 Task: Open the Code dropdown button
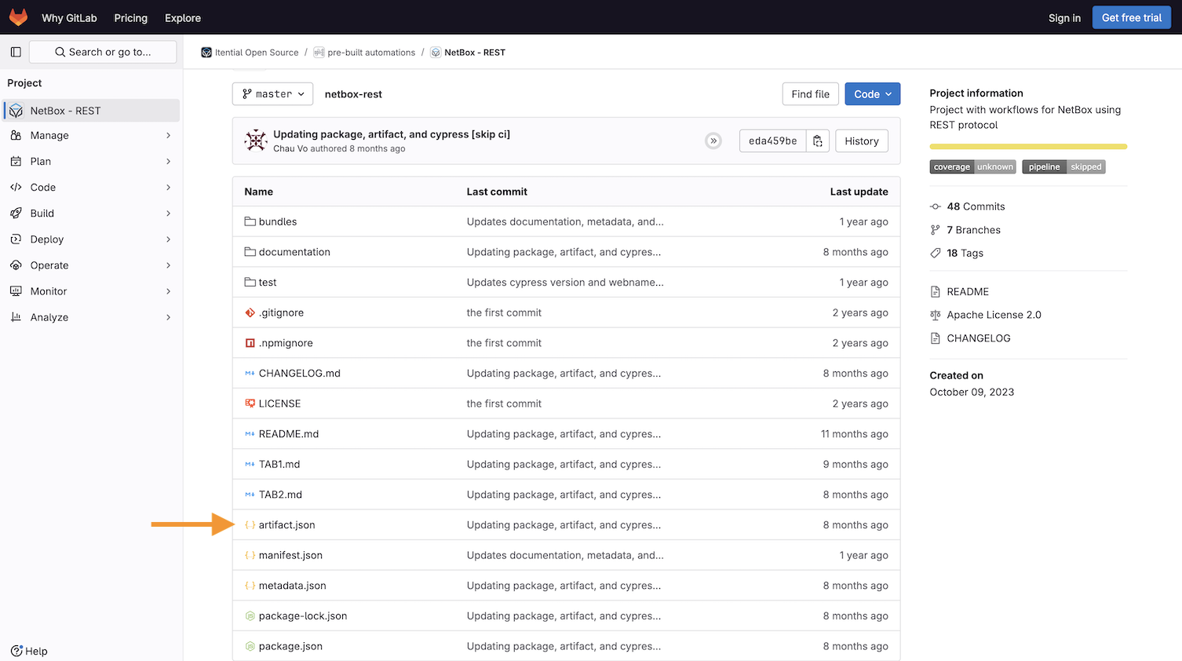click(872, 94)
